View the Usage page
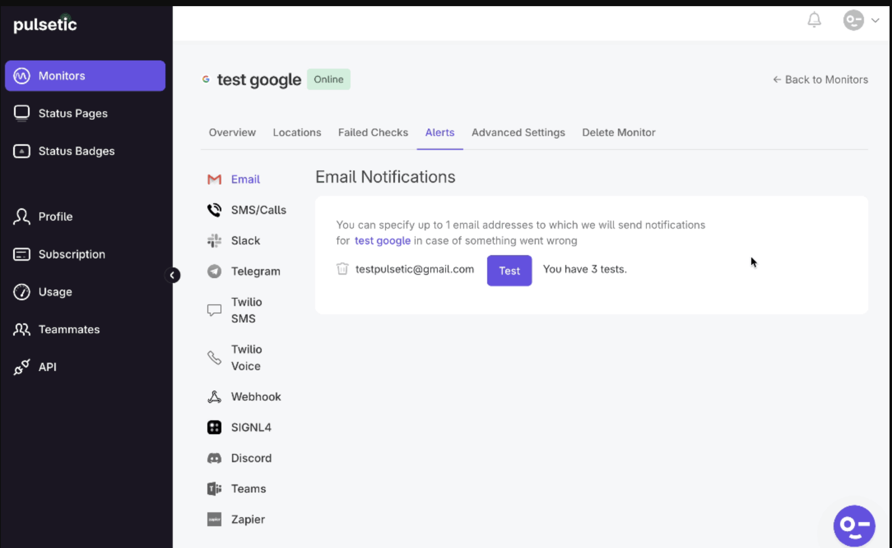The height and width of the screenshot is (548, 892). pos(55,292)
